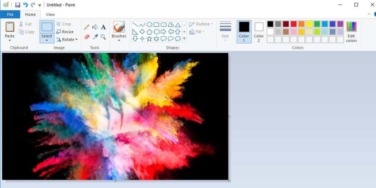Viewport: 376px width, 188px height.
Task: Click the Resize button
Action: point(65,32)
